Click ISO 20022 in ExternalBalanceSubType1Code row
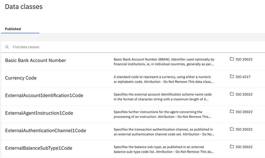265x158 pixels. pyautogui.click(x=244, y=147)
